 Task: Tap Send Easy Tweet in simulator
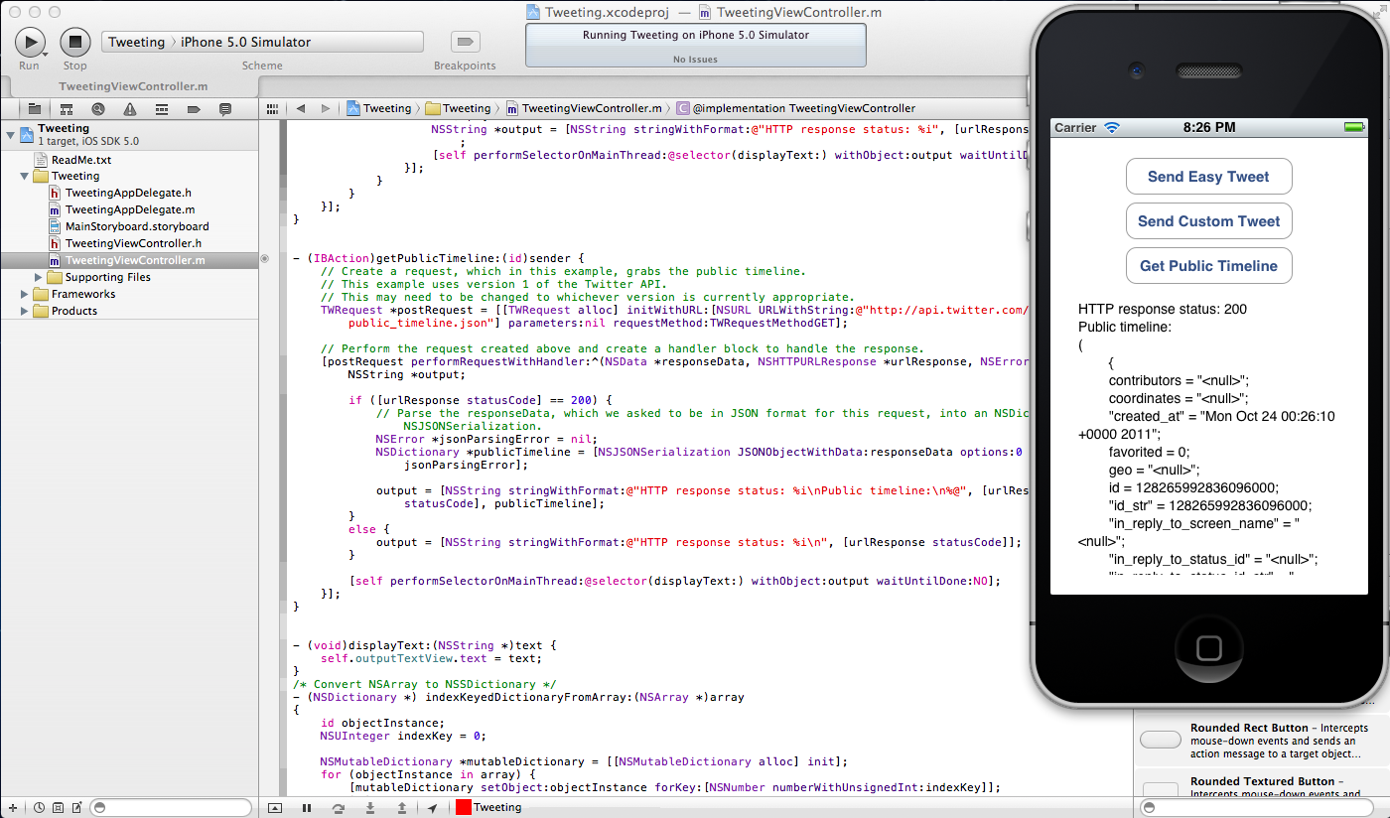point(1208,177)
